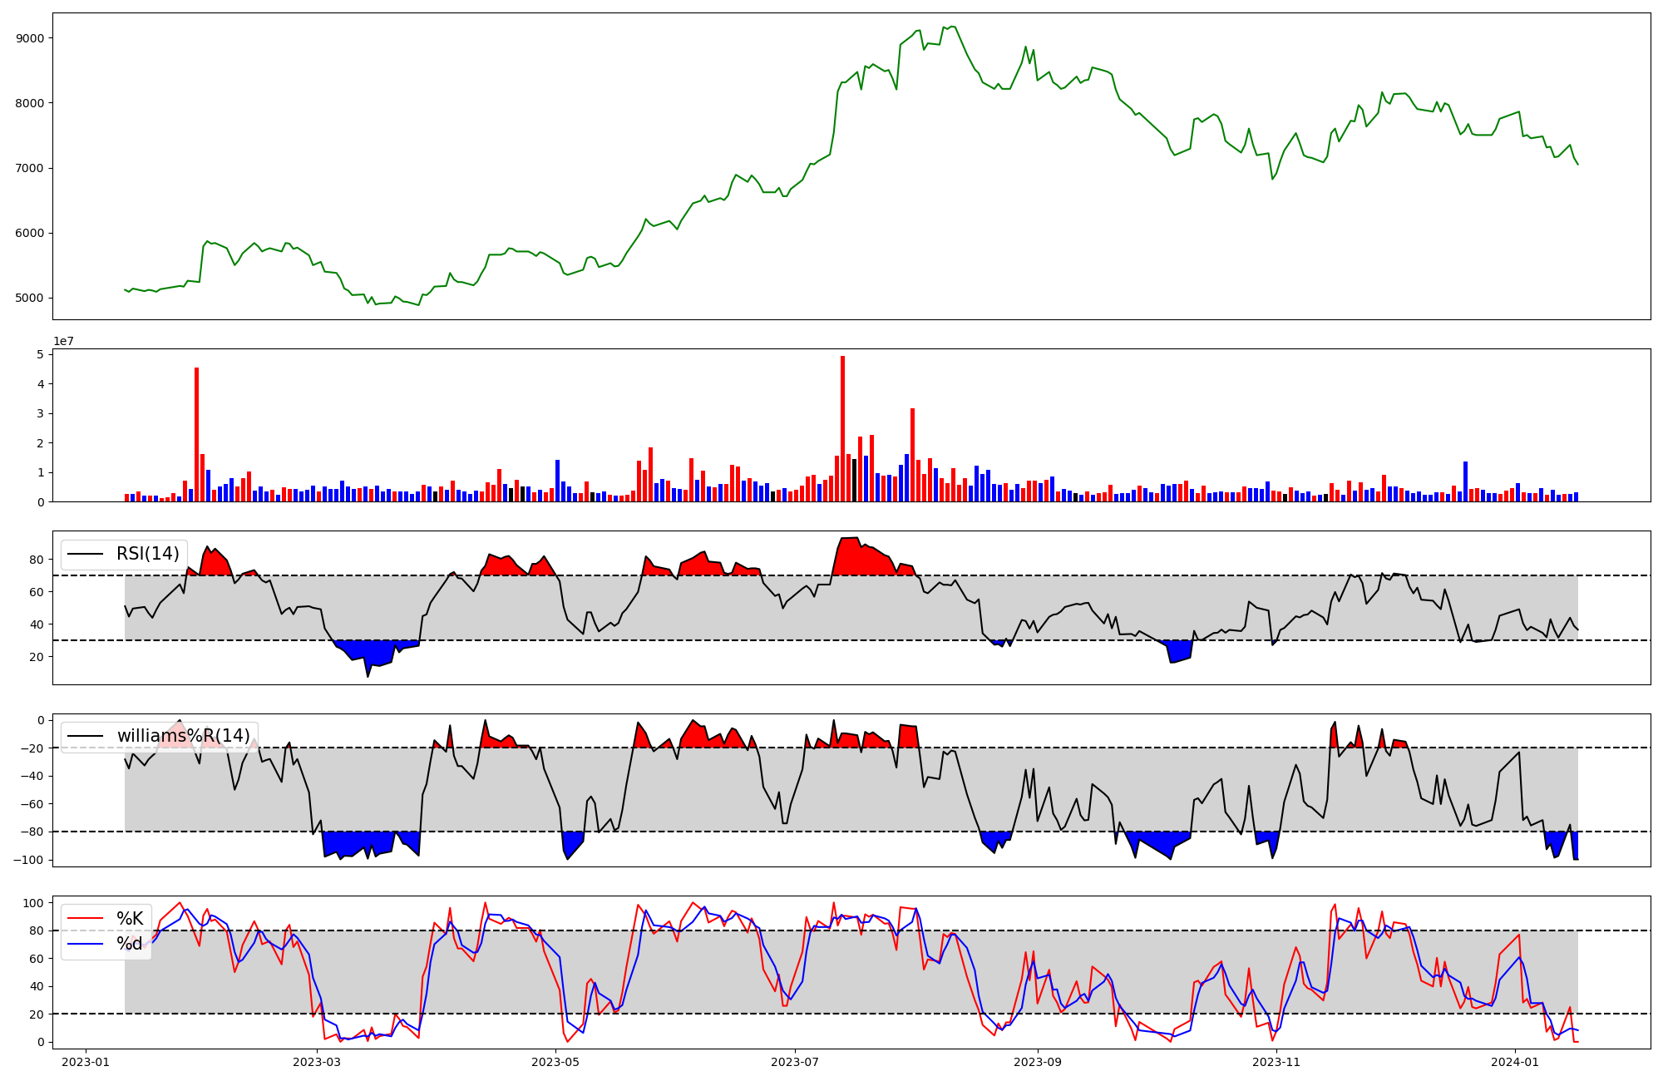Viewport: 1663px width, 1081px height.
Task: Click the 2023-11 x-axis date label
Action: tap(1276, 1062)
